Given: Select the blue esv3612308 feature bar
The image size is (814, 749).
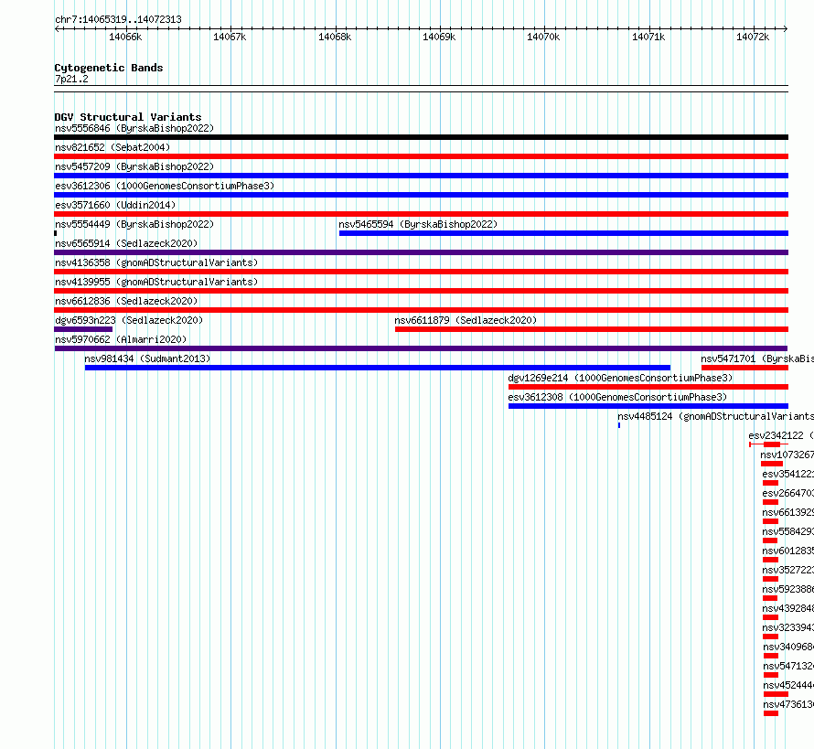Looking at the screenshot, I should 648,406.
